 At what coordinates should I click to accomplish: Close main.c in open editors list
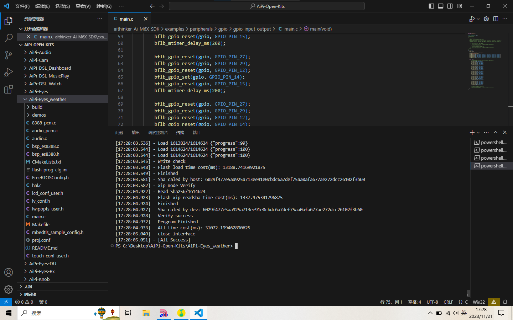click(x=28, y=37)
